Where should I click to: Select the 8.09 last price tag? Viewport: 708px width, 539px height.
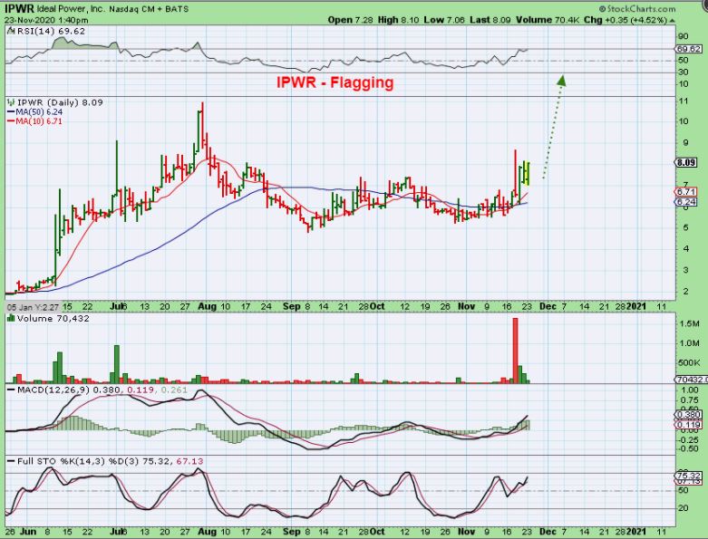(685, 162)
